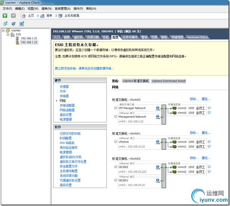Image resolution: width=230 pixels, height=206 pixels.
Task: Click 移除 link for vSwitch0
Action: (x=194, y=99)
